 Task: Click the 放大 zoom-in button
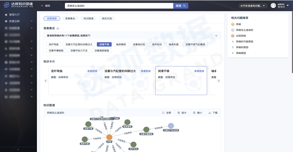click(x=182, y=113)
